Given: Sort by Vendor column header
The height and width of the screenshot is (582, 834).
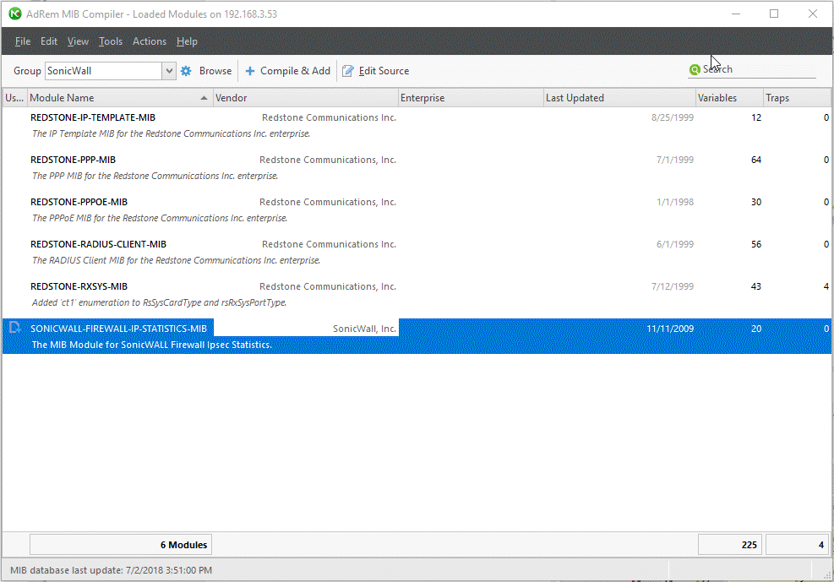Looking at the screenshot, I should 306,98.
